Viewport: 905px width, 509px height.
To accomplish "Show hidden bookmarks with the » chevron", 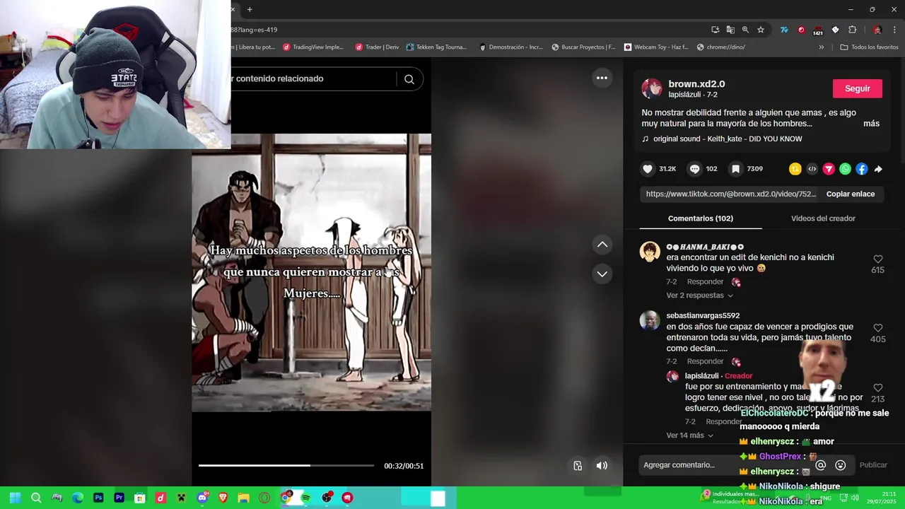I will [821, 47].
